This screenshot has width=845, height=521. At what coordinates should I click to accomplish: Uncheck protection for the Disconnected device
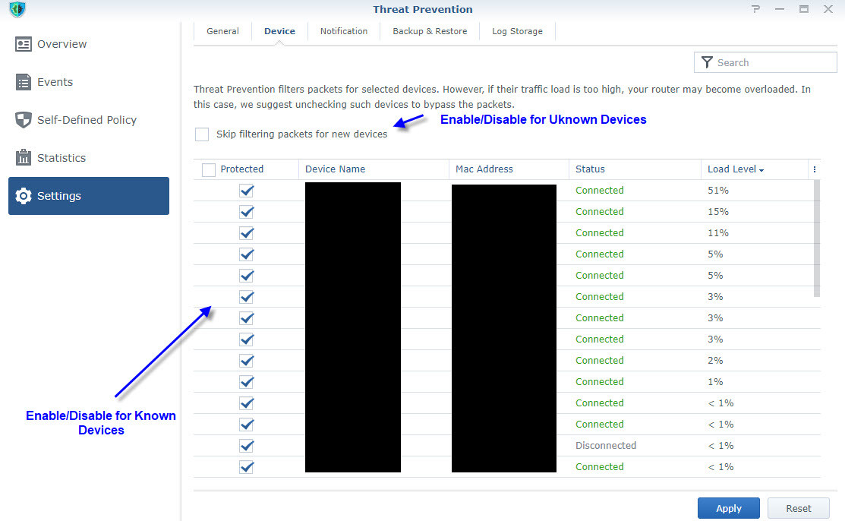tap(246, 446)
